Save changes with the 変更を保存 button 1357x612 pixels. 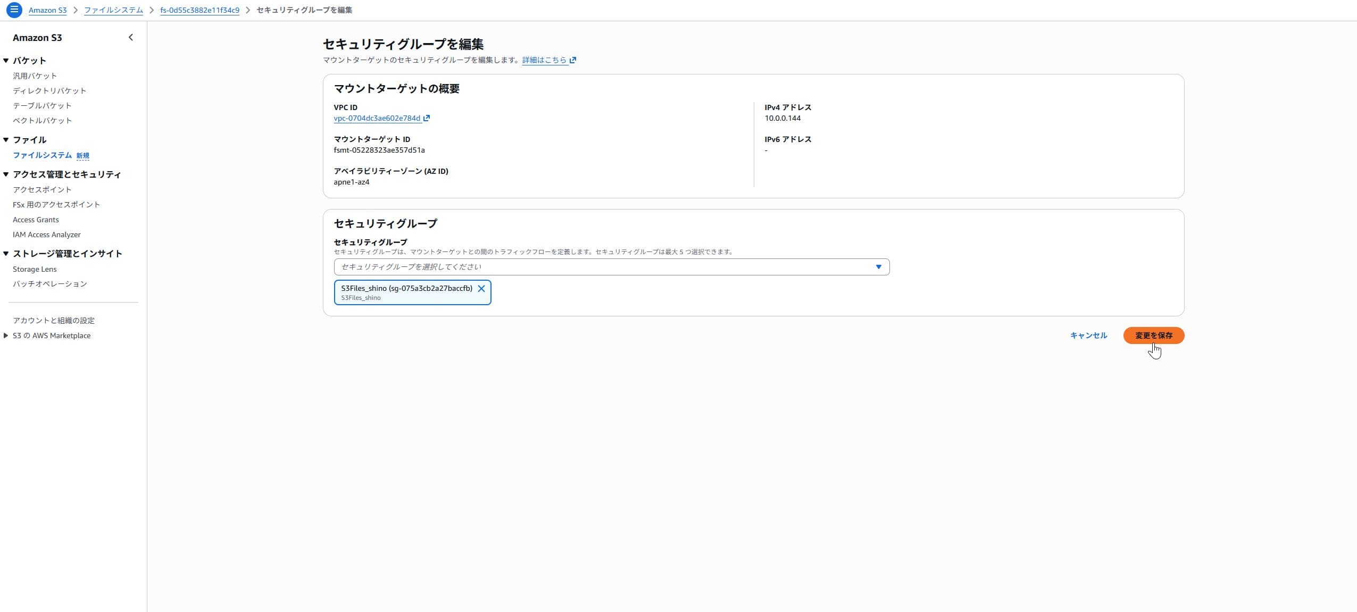pos(1153,336)
